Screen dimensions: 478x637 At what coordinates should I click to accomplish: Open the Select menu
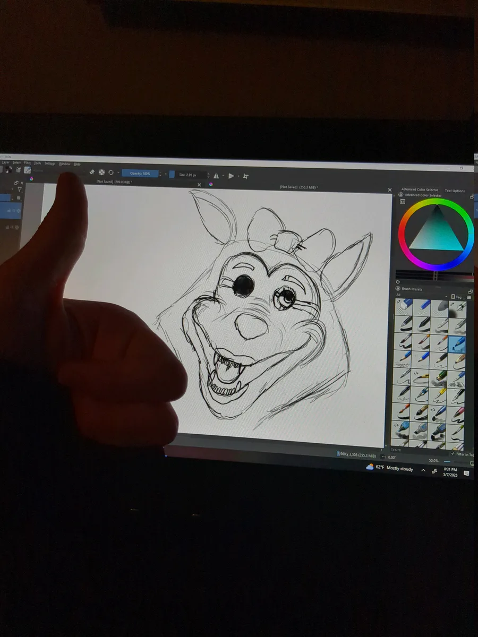point(16,162)
